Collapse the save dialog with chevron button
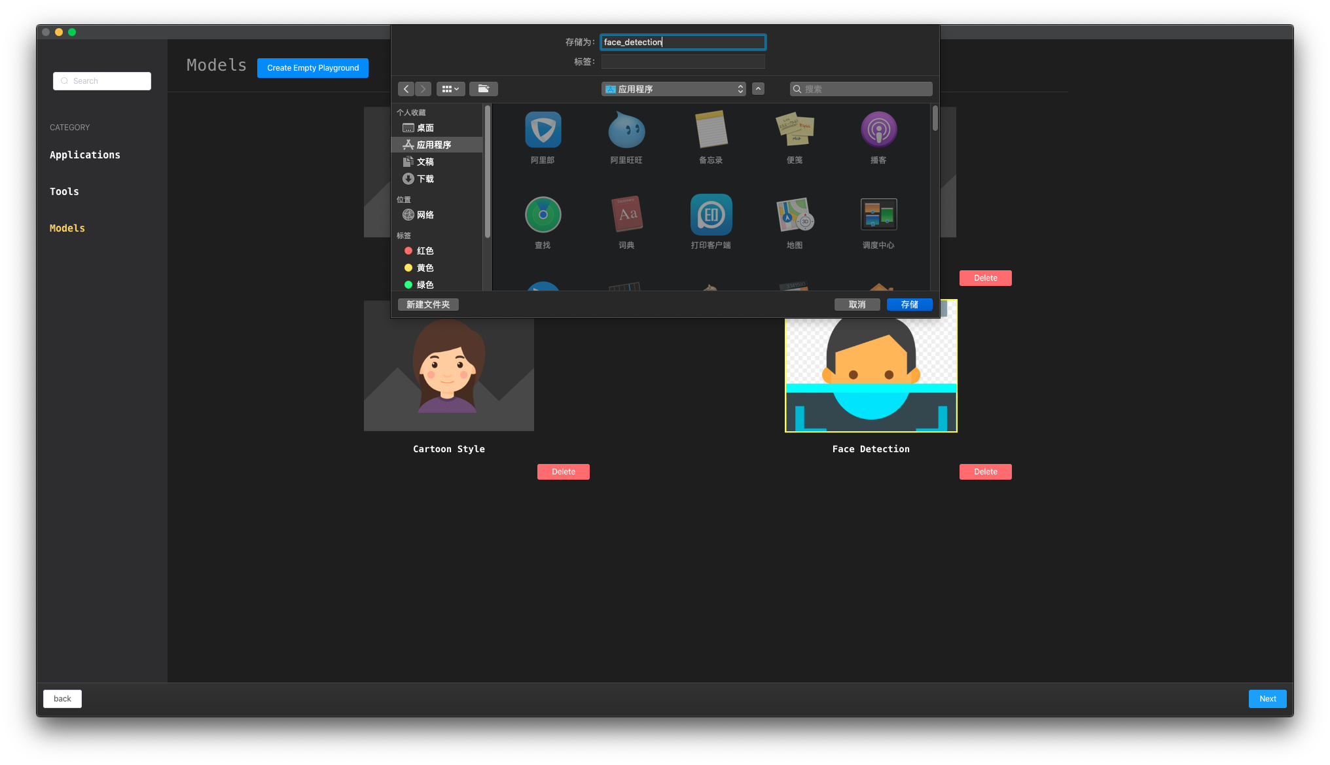Image resolution: width=1330 pixels, height=765 pixels. 758,89
